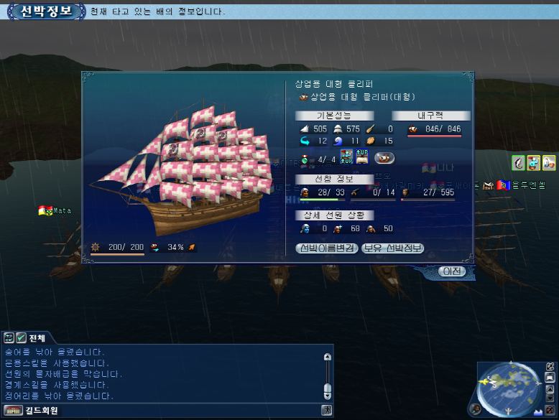Click the fishing hook skill icon
Viewport: 559px width, 420px height.
pyautogui.click(x=518, y=163)
